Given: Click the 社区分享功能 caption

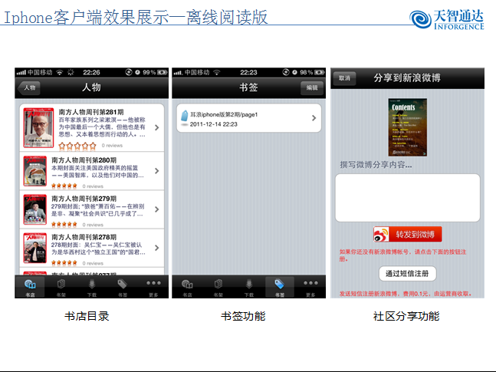Looking at the screenshot, I should 406,316.
